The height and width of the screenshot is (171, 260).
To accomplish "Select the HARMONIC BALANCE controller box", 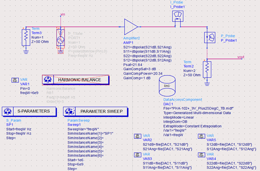I will (76, 80).
